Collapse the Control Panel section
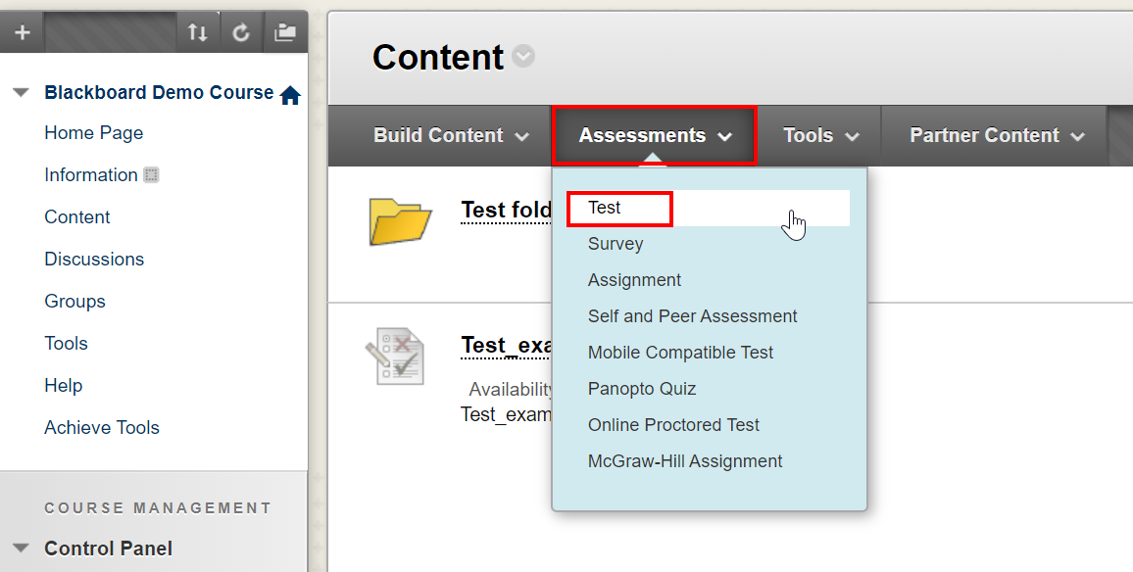 point(21,548)
